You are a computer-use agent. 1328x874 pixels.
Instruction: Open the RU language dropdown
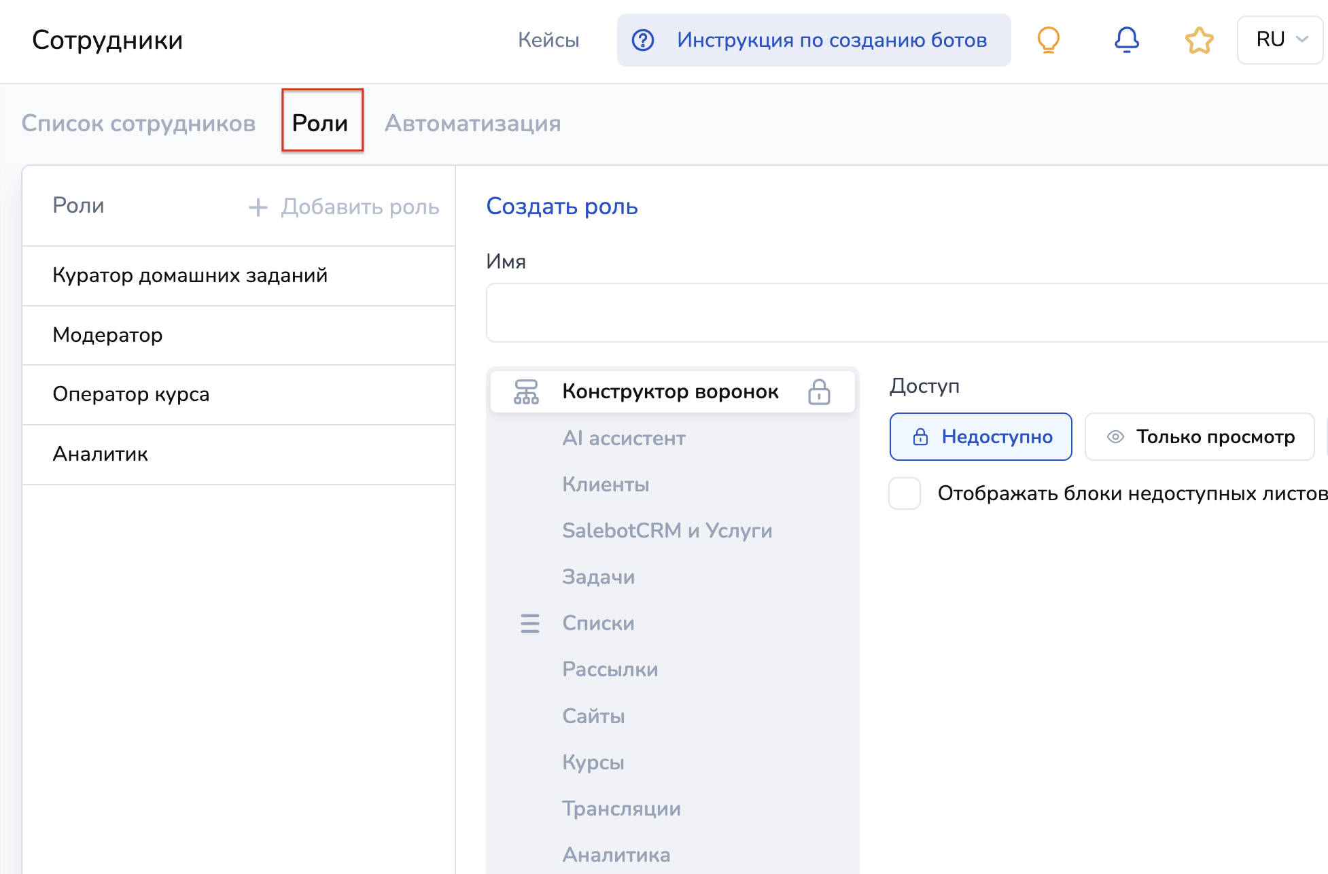coord(1280,40)
